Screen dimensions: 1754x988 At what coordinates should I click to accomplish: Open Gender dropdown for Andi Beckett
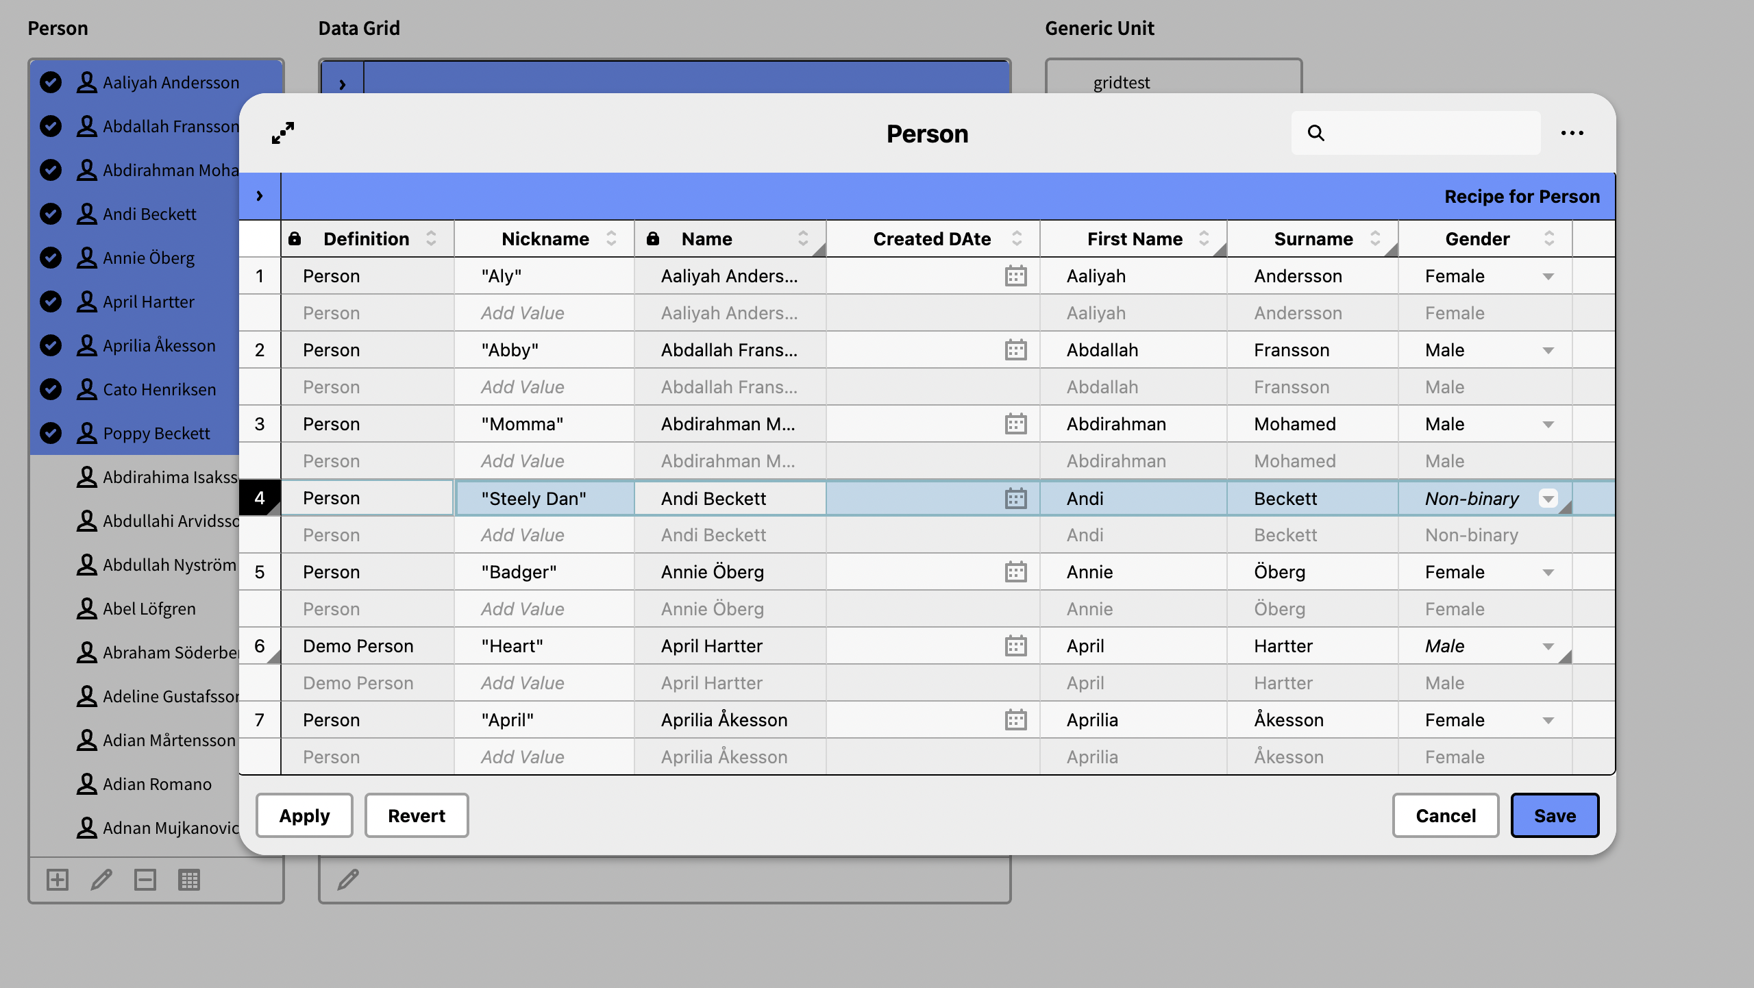1548,498
